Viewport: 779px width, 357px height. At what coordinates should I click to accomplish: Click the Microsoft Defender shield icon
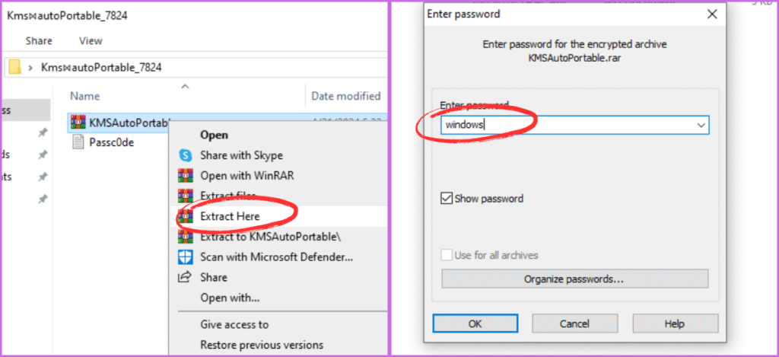point(185,257)
